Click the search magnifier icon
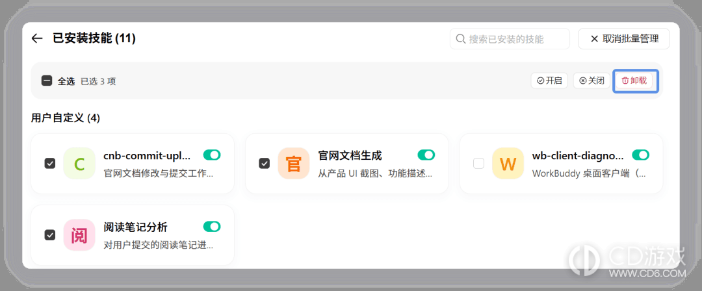 (461, 39)
